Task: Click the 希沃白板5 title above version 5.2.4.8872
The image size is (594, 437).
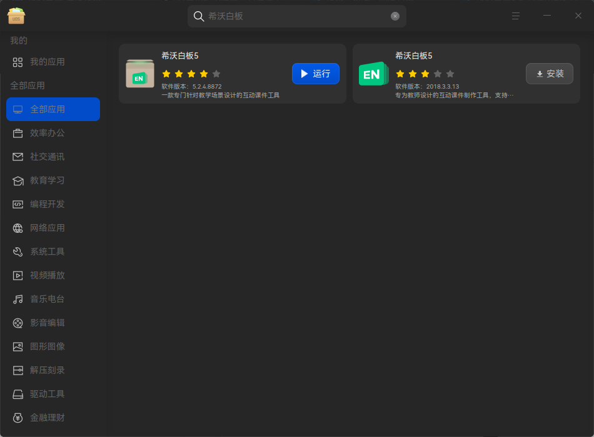Action: [180, 56]
